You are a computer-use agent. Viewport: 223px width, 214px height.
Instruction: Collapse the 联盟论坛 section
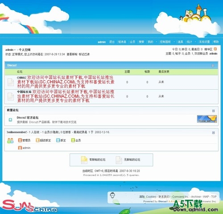213,111
